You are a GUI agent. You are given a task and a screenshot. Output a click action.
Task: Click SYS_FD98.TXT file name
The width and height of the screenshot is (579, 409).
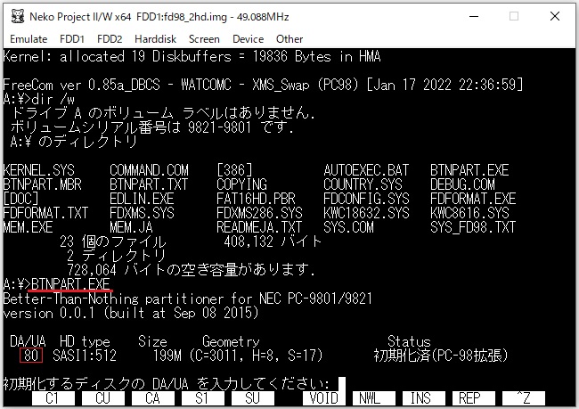pos(473,227)
